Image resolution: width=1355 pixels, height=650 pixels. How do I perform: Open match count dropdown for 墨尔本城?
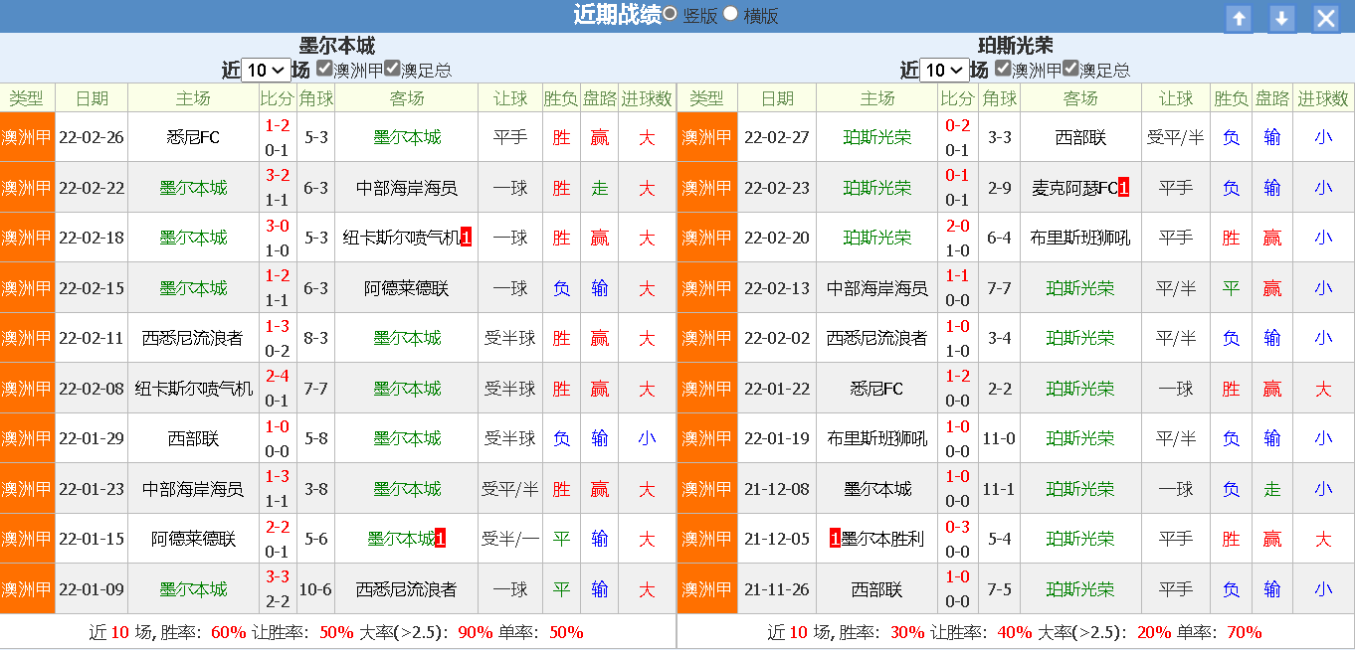[266, 71]
